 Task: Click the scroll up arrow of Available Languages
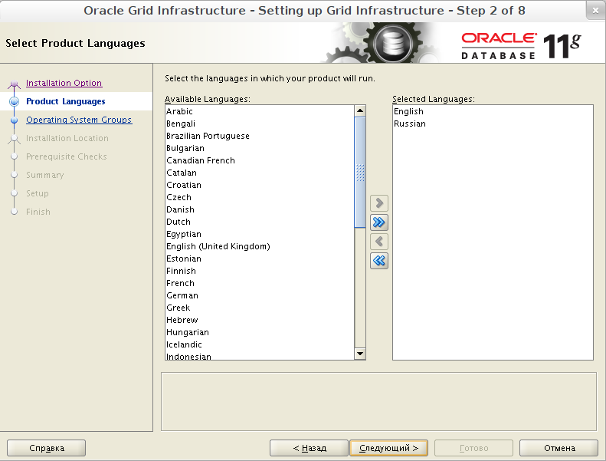pyautogui.click(x=360, y=111)
